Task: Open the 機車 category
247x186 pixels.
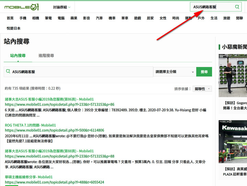Action: coord(112,18)
